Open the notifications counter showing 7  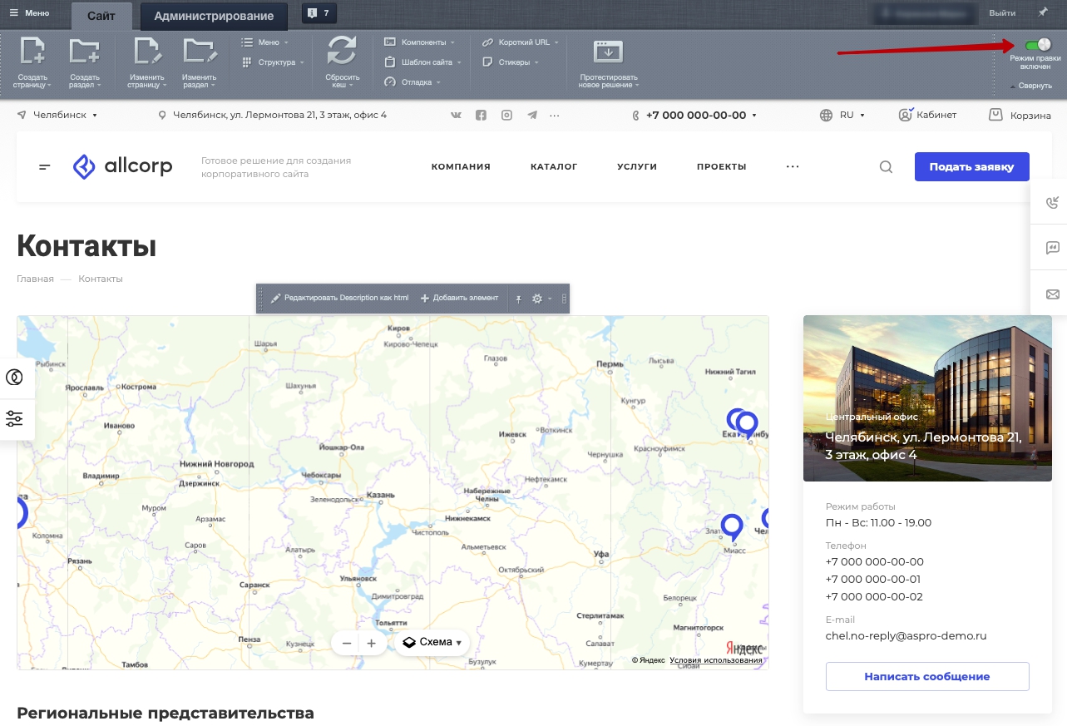pyautogui.click(x=319, y=13)
